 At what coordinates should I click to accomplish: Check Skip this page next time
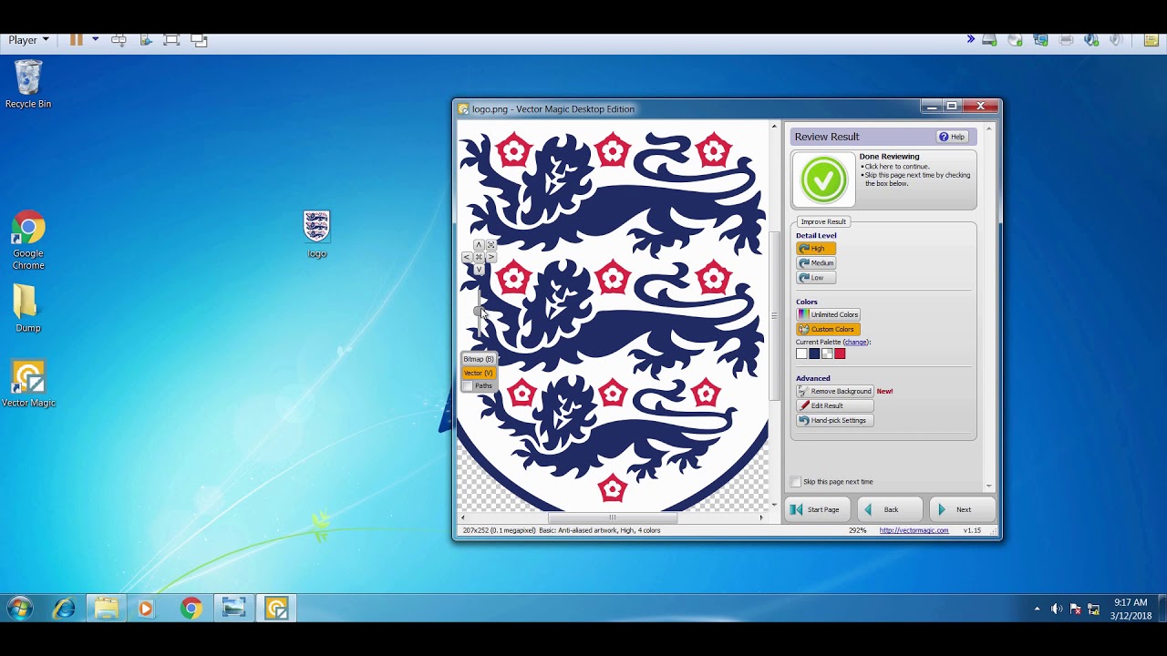[x=795, y=481]
